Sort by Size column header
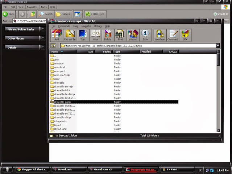232x174 pixels. (86, 51)
